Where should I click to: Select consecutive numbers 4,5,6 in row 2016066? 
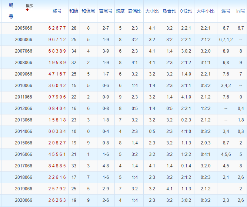[226, 154]
